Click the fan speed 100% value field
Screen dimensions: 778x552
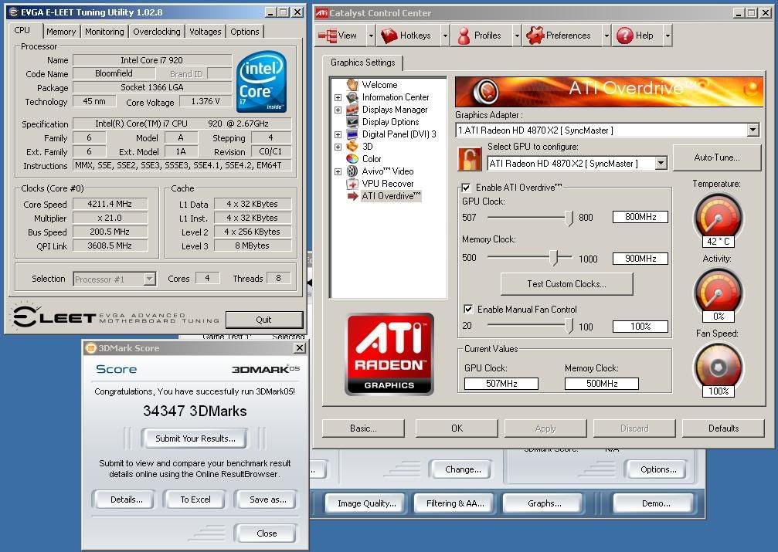640,327
